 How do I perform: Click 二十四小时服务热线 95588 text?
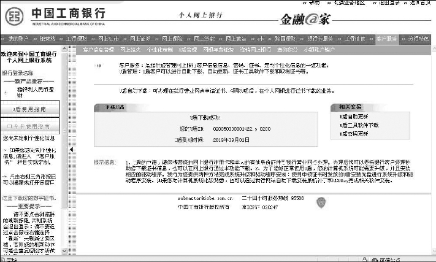pos(272,198)
